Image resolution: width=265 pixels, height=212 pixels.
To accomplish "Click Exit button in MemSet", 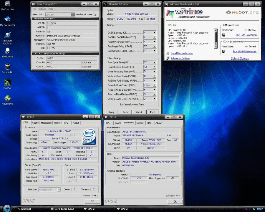I will coord(153,112).
